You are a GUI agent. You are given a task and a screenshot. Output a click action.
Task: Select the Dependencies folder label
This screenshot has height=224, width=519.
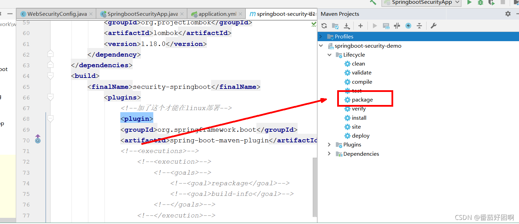[x=361, y=154]
